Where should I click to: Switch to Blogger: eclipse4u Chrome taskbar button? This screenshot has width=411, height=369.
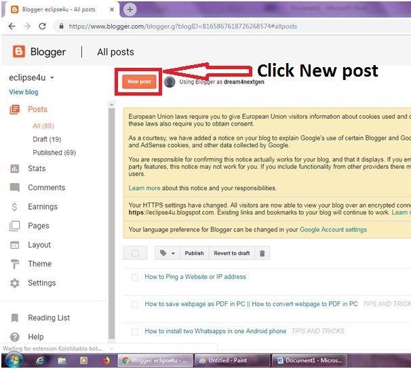point(155,361)
